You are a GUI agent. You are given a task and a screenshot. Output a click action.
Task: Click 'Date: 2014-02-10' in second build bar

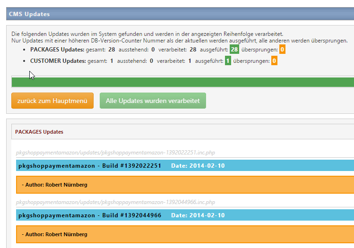tap(198, 215)
